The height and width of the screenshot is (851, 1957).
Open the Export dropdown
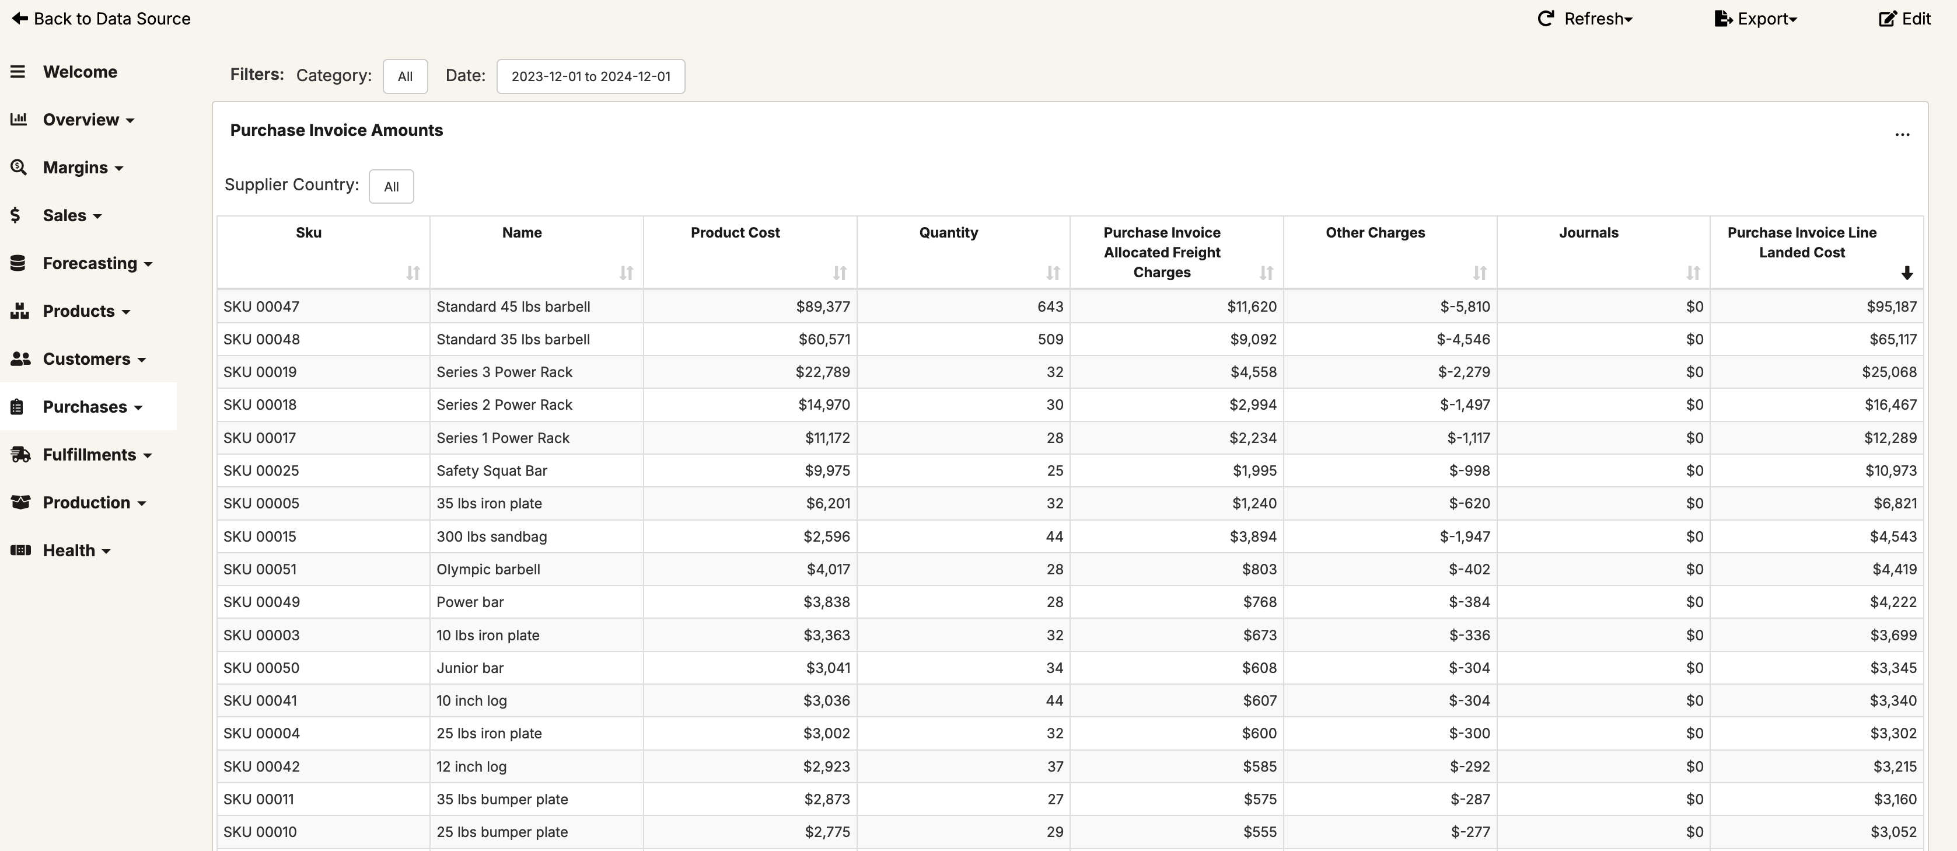tap(1756, 18)
